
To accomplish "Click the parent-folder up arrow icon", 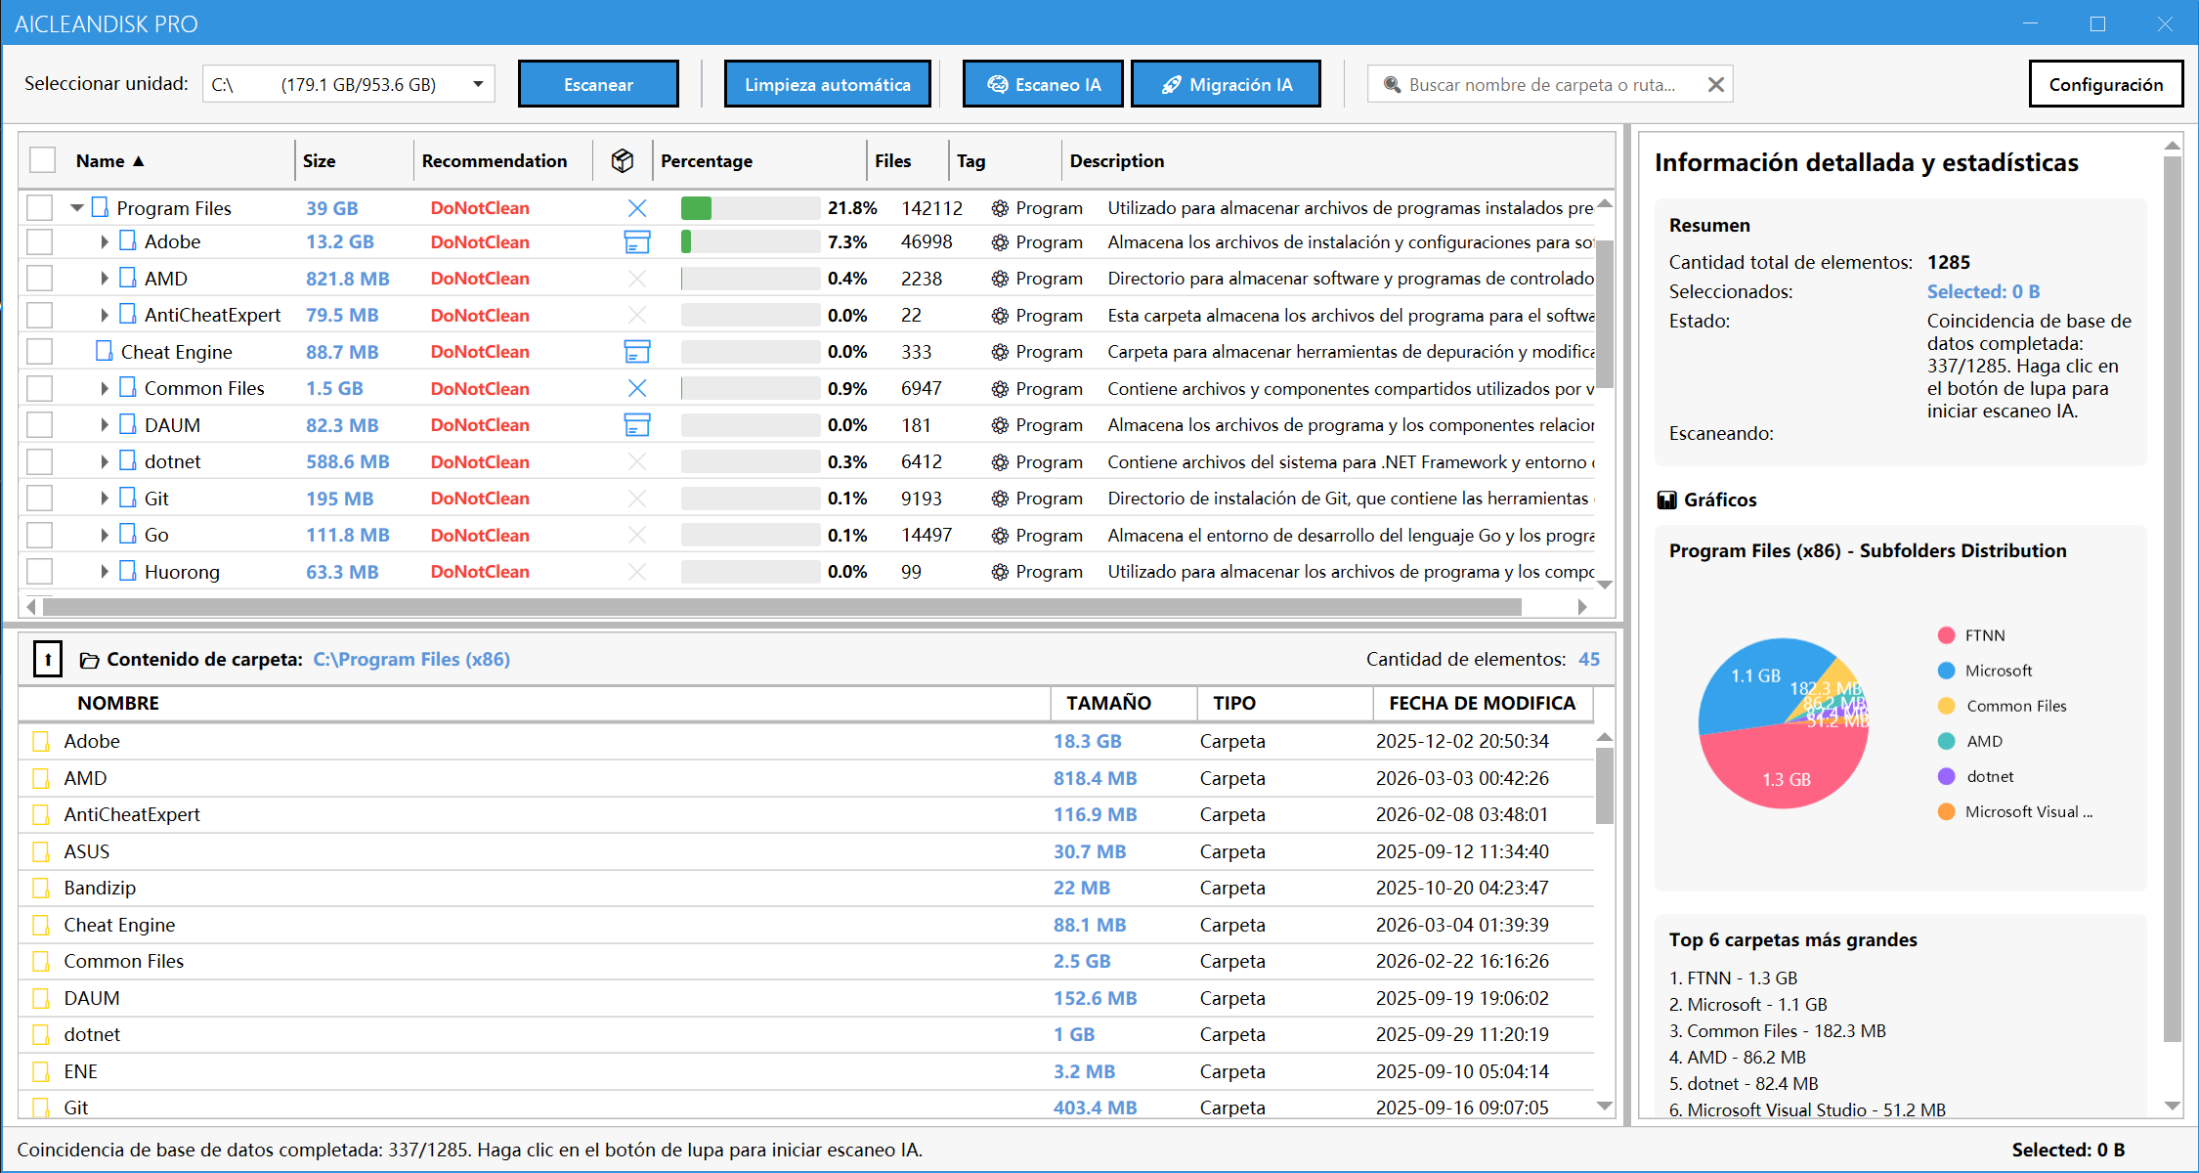I will coord(48,659).
